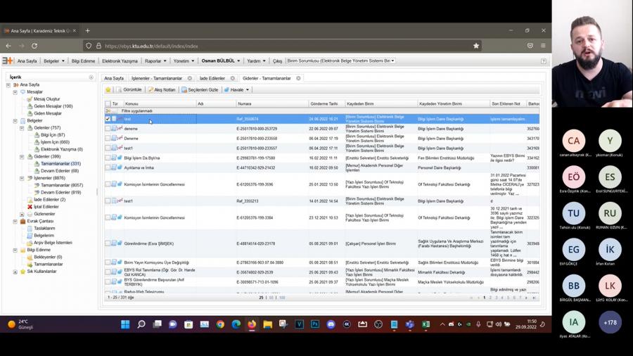Collapse the Gelenler tree node
633x356 pixels.
pyautogui.click(x=23, y=128)
